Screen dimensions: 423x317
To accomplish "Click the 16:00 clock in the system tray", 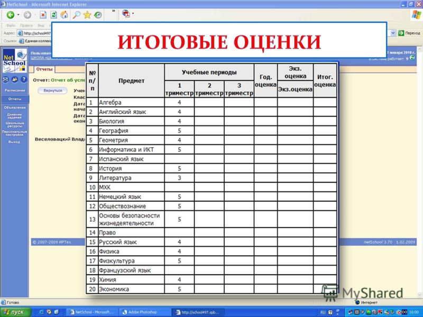I will click(414, 312).
